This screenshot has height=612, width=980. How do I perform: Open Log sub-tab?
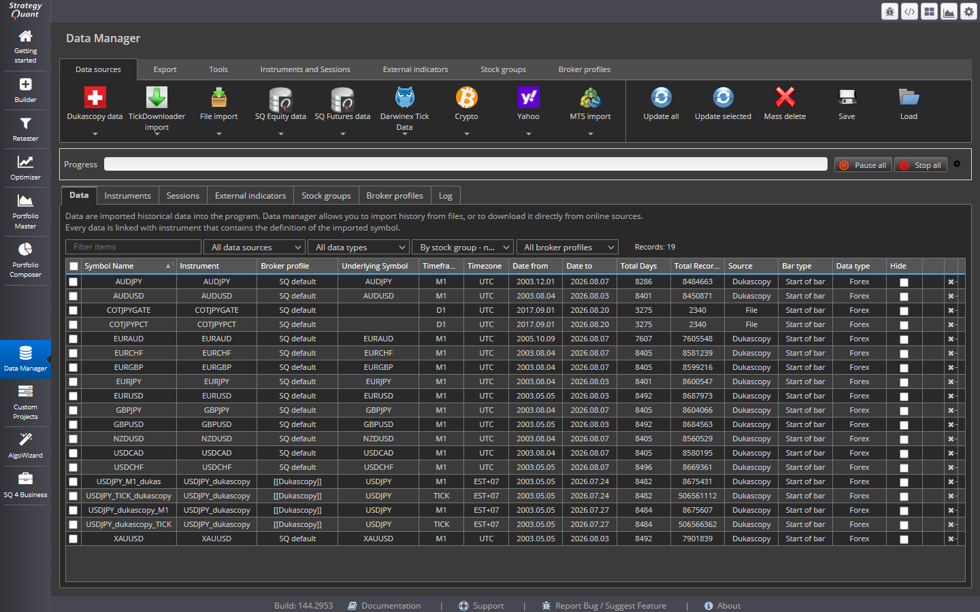445,196
